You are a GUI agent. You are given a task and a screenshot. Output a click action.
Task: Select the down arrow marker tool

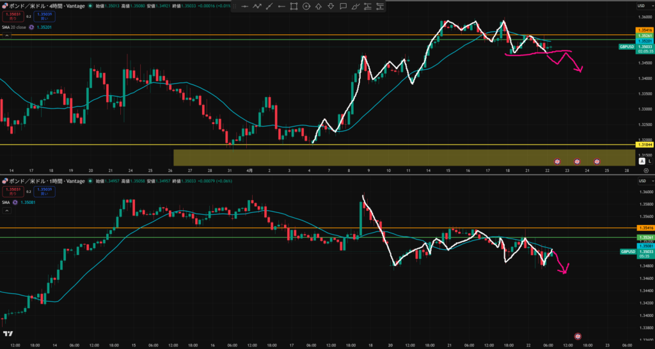(330, 6)
